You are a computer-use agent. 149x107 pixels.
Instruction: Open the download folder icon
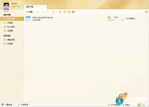point(54,12)
